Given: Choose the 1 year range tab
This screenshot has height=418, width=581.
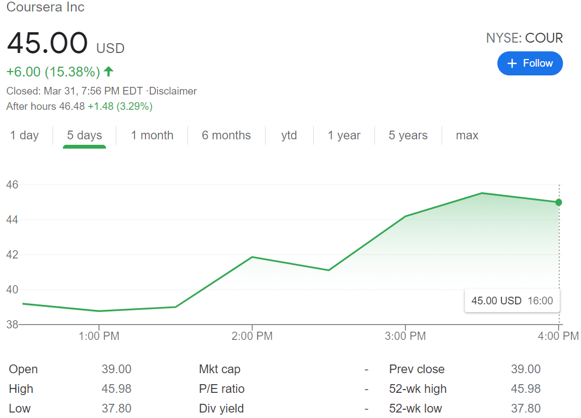Looking at the screenshot, I should point(344,136).
